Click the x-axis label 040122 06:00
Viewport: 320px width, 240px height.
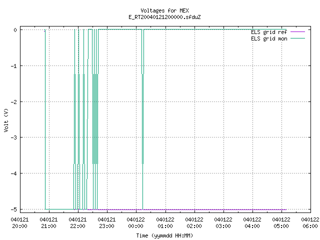pos(310,223)
